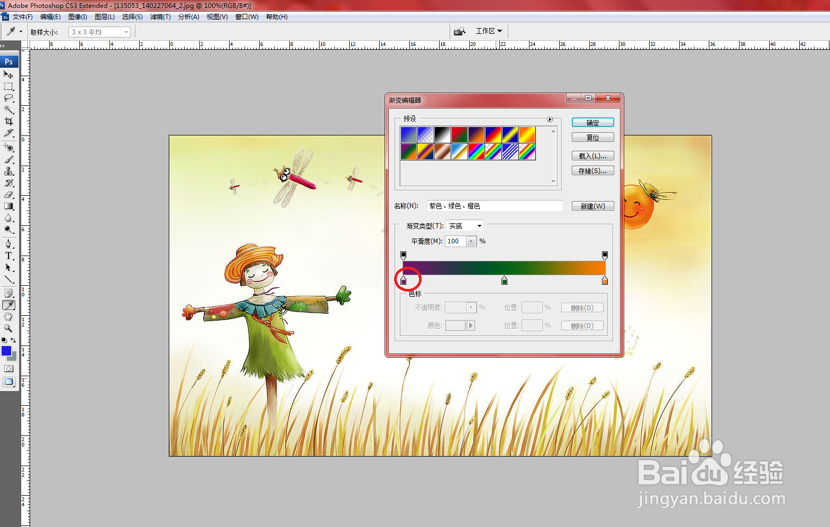Select the History Brush tool

tap(8, 183)
